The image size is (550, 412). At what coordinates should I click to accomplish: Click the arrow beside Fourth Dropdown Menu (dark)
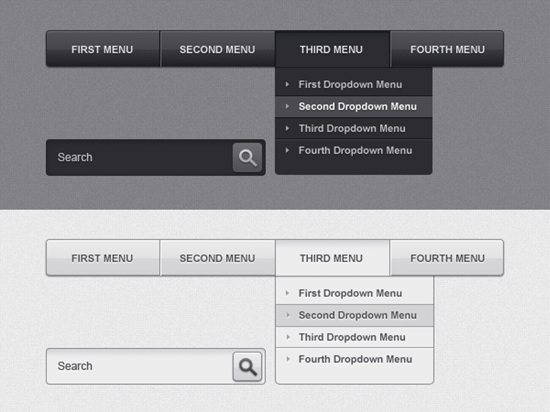pyautogui.click(x=288, y=150)
